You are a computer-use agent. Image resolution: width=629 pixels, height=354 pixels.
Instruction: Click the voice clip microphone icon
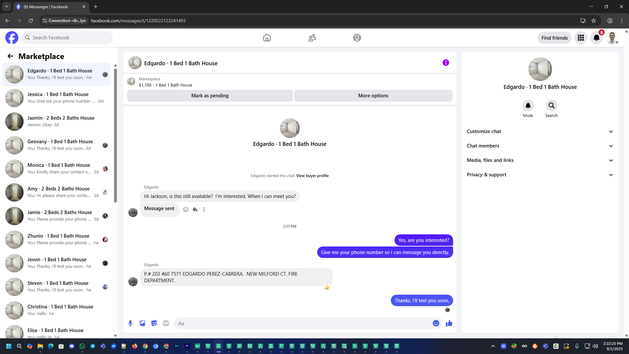[130, 323]
